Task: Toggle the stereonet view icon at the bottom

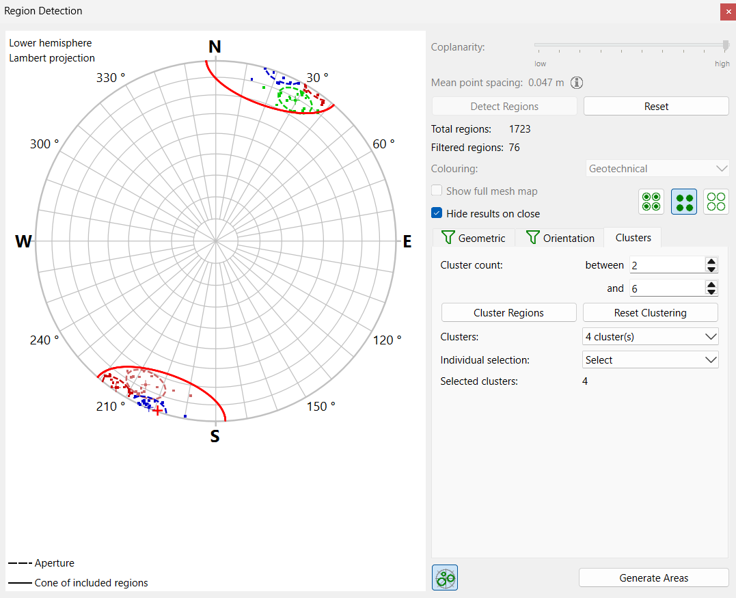Action: pos(444,577)
